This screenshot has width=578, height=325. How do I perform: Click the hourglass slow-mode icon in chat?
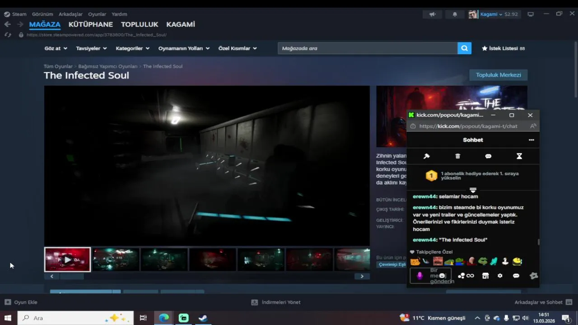(x=519, y=156)
